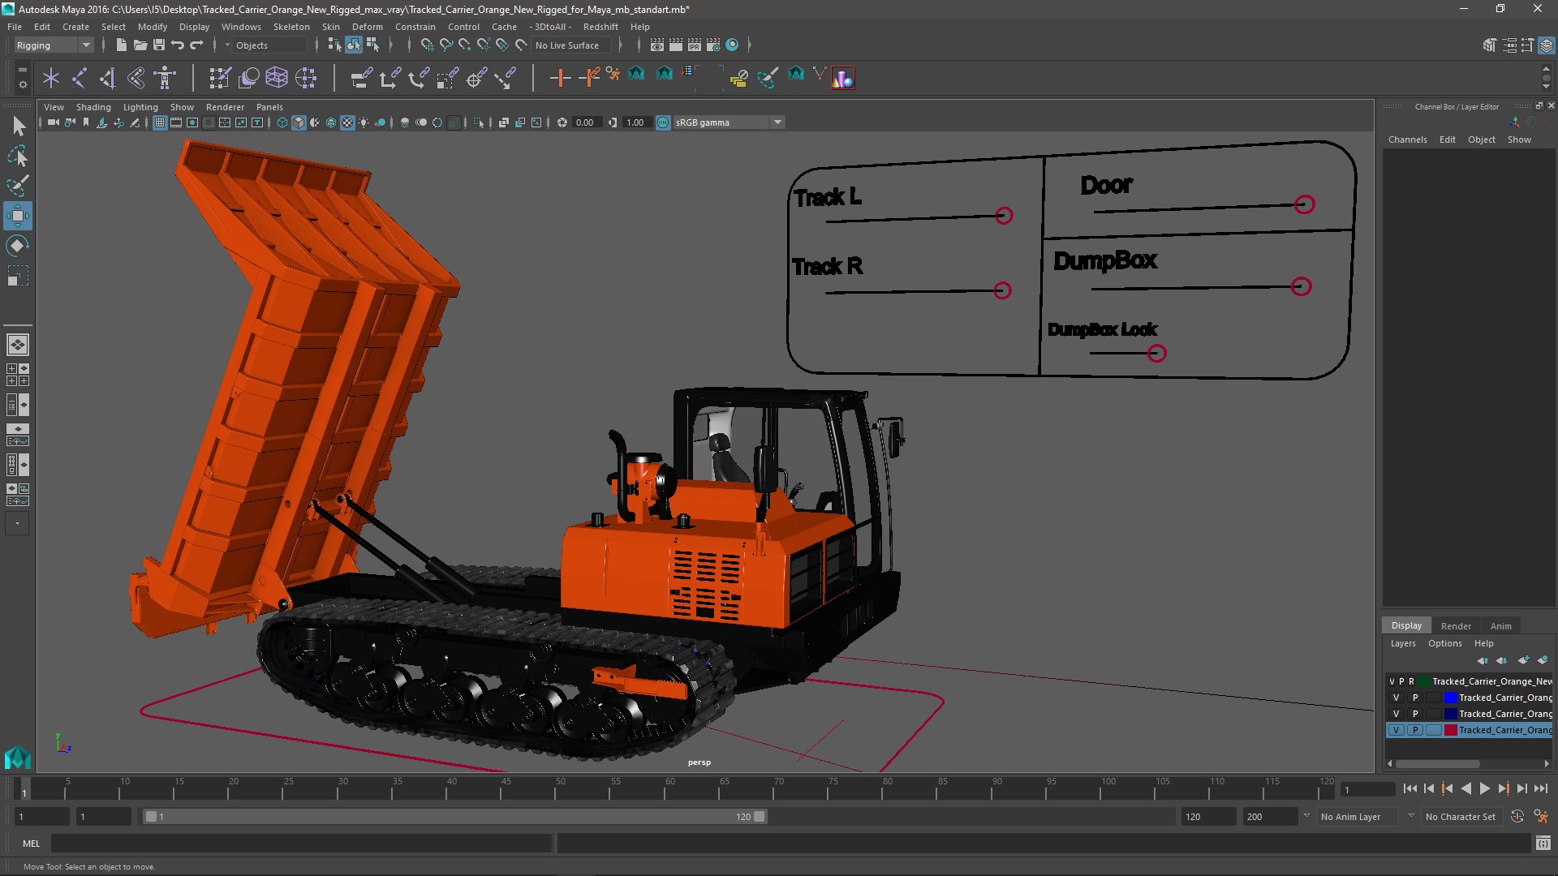Viewport: 1558px width, 876px height.
Task: Select the Move tool in toolbox
Action: coord(18,216)
